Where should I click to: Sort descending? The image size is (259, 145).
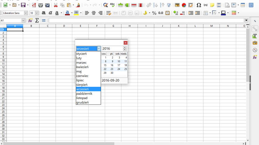point(162,5)
